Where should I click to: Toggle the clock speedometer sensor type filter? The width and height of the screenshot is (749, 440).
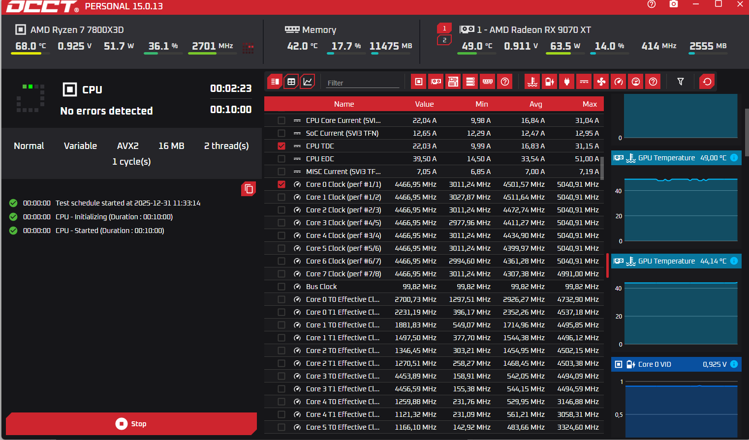pos(619,82)
